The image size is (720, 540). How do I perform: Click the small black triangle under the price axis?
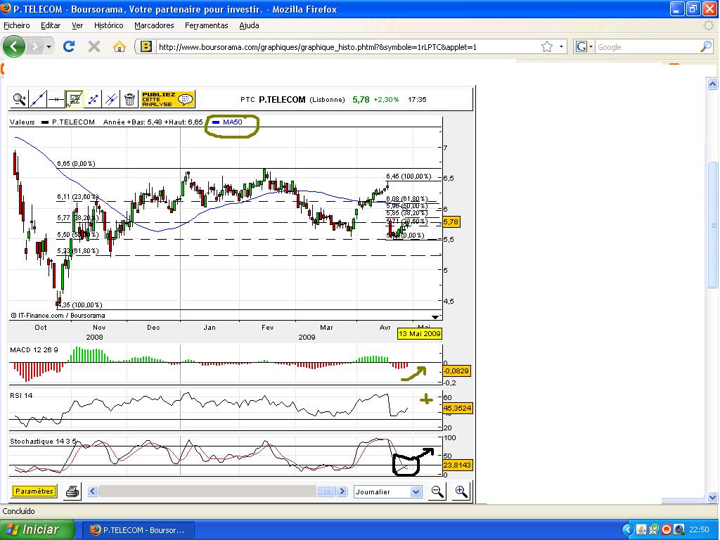pos(435,317)
